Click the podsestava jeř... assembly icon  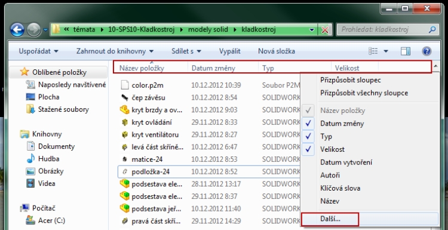[x=125, y=208]
